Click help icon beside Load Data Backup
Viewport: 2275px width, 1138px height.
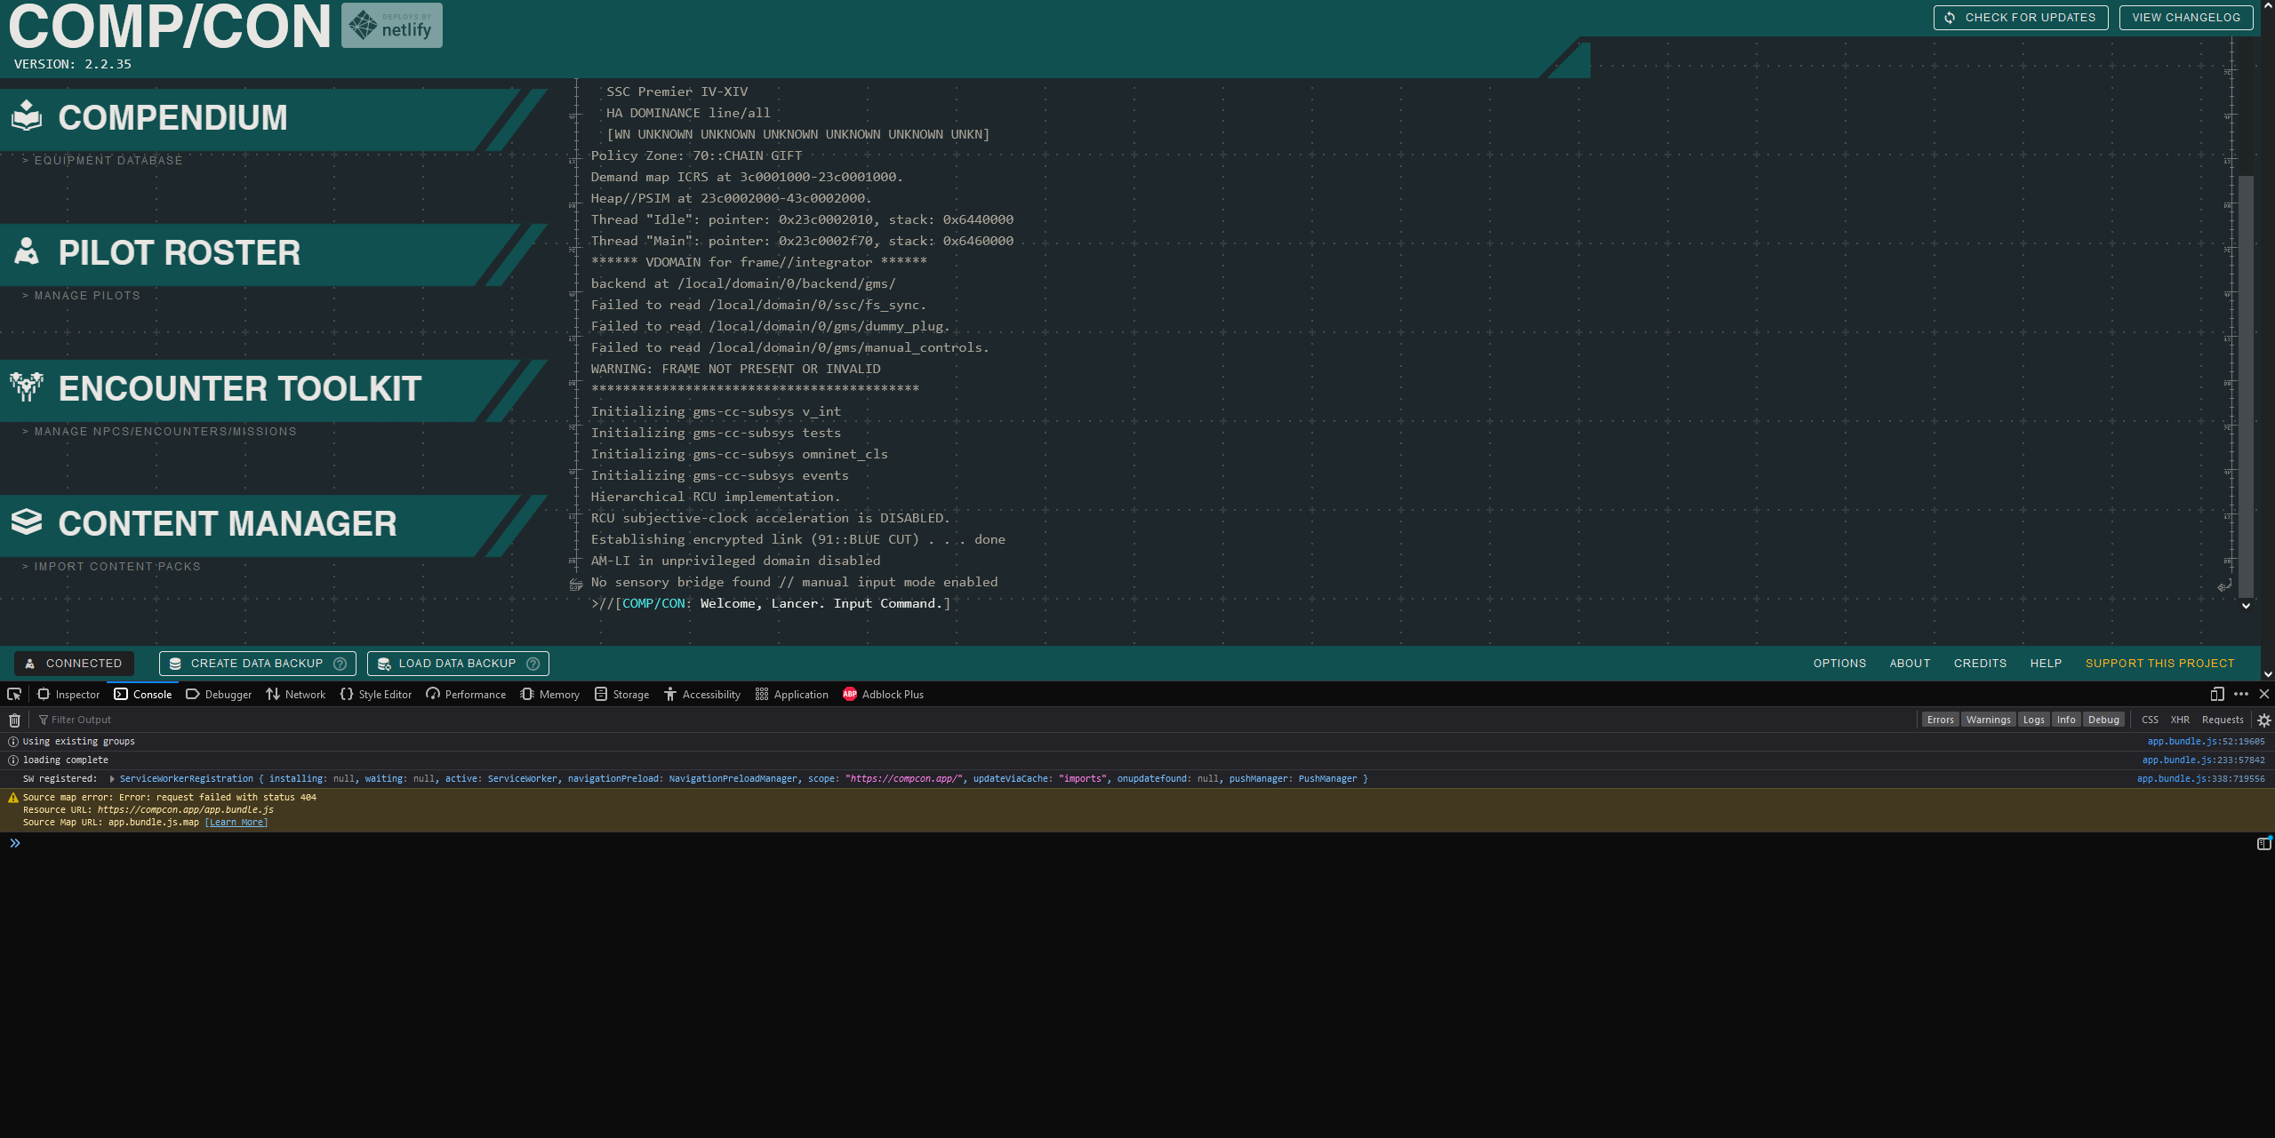[x=533, y=664]
